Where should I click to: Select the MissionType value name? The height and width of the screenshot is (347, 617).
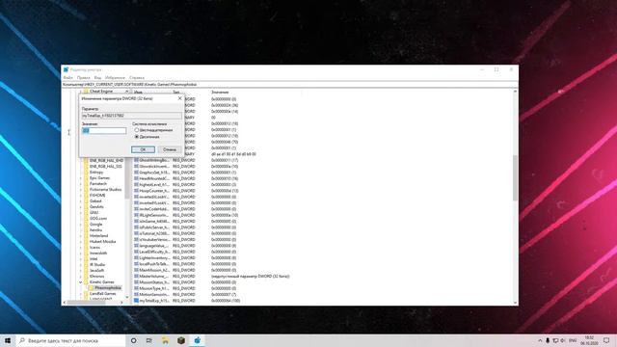[x=154, y=288]
